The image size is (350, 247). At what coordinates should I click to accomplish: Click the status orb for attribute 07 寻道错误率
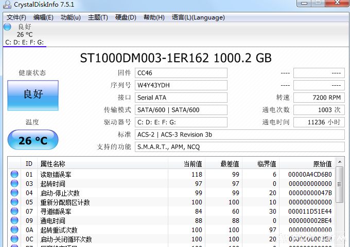point(14,212)
